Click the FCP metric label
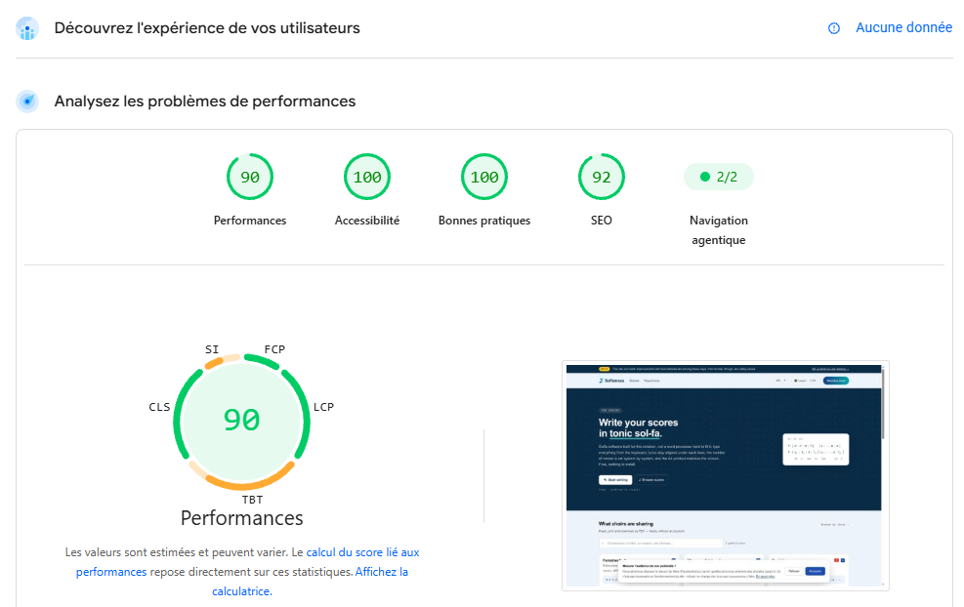Viewport: 964px width, 607px height. [x=274, y=349]
